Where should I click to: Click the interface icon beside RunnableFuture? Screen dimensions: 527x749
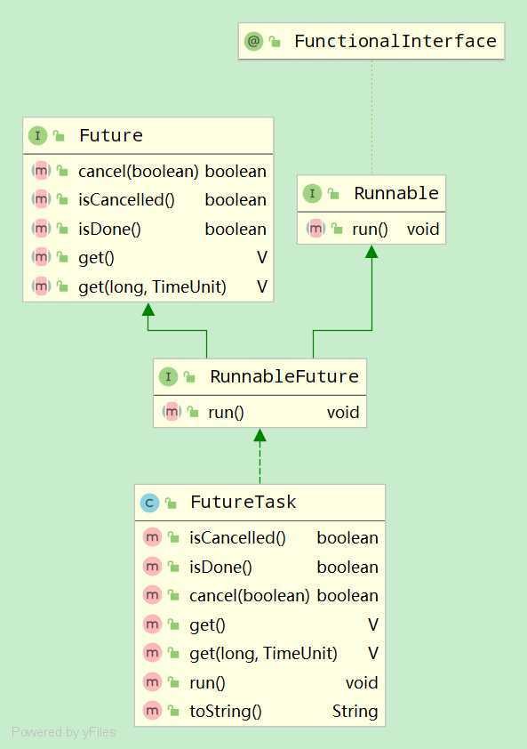click(x=168, y=377)
